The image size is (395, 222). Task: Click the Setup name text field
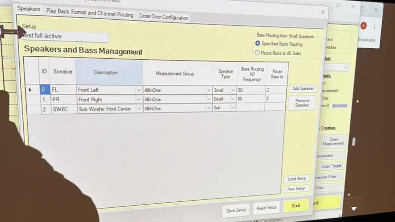click(64, 37)
